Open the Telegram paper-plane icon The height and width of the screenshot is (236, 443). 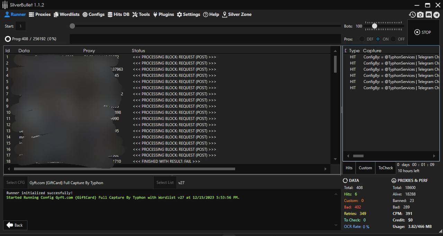[437, 15]
